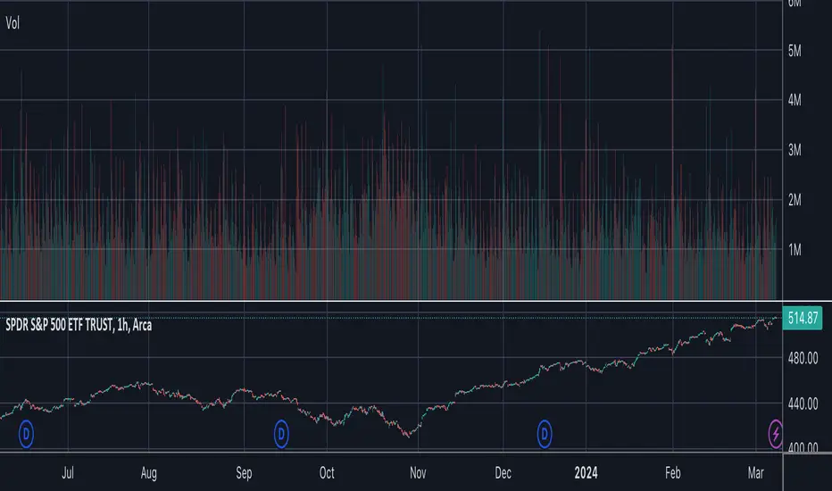Click the dividend marker in mid-September
This screenshot has height=491, width=832.
click(281, 434)
